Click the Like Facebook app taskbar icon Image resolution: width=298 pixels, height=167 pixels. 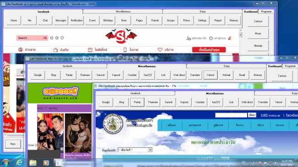(x=59, y=162)
